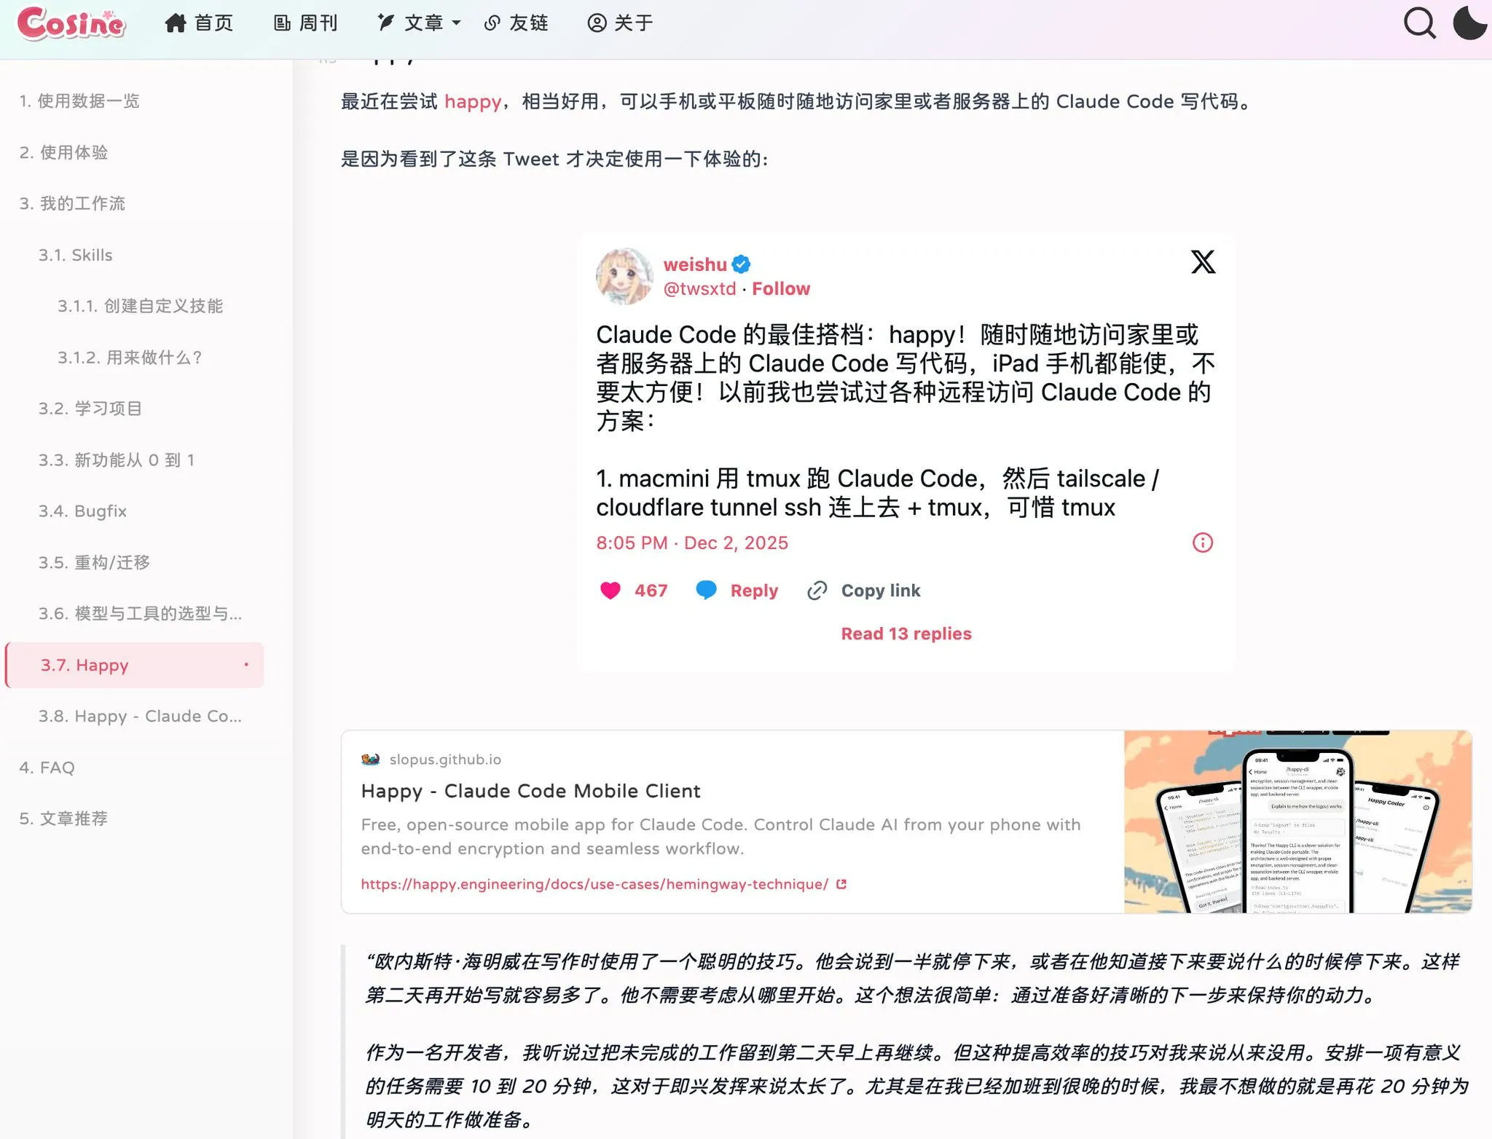Screen dimensions: 1492x1139
Task: Click the search magnifier icon
Action: 1419,23
